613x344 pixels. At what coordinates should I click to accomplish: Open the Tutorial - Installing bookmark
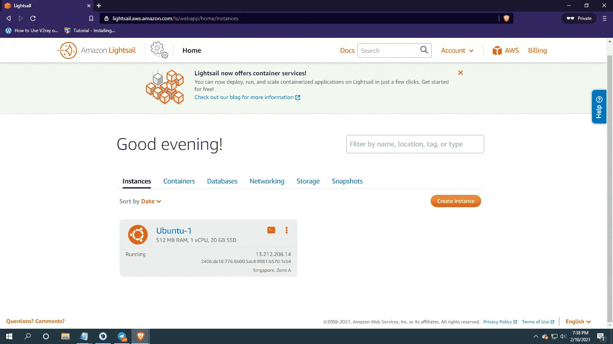[x=90, y=31]
